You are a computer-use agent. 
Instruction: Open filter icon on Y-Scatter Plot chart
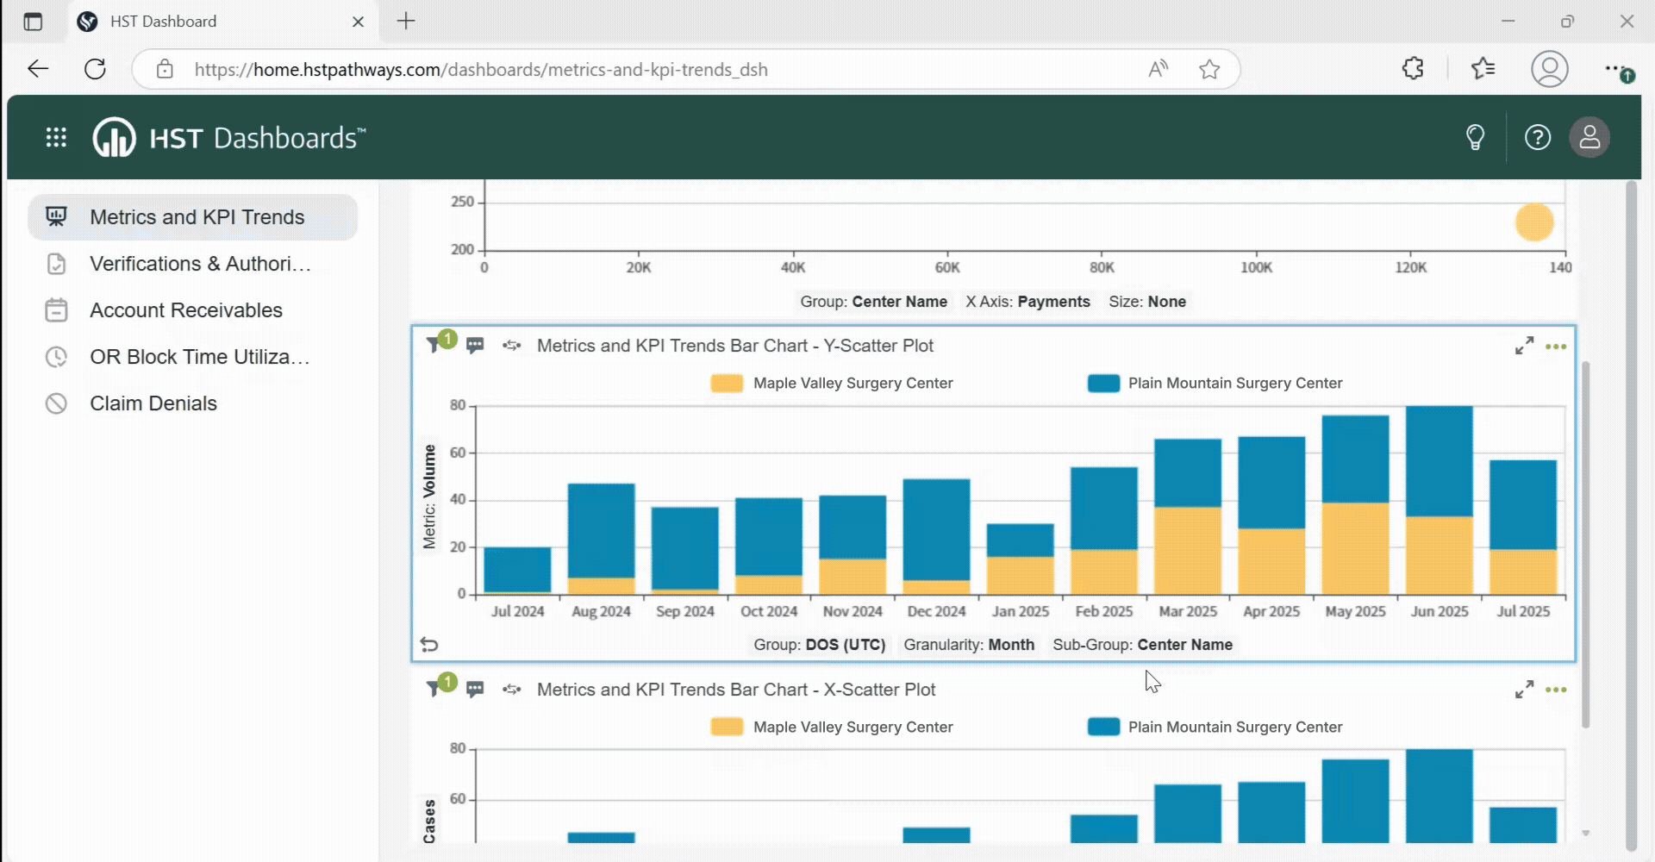click(434, 346)
